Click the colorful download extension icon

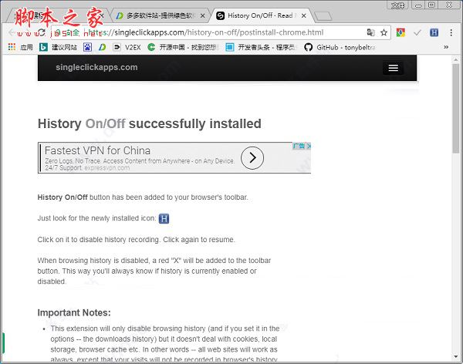coord(400,32)
